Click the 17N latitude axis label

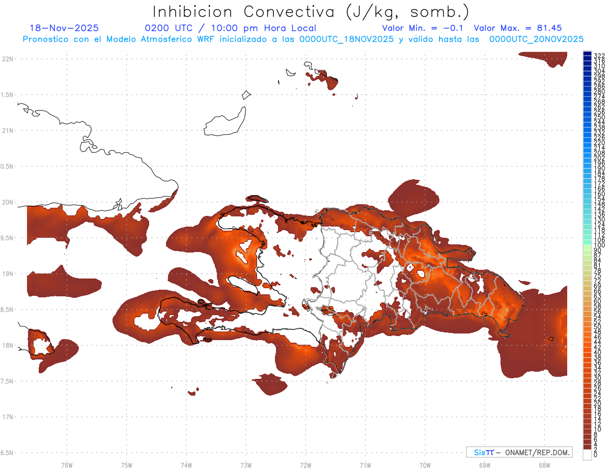coord(8,417)
